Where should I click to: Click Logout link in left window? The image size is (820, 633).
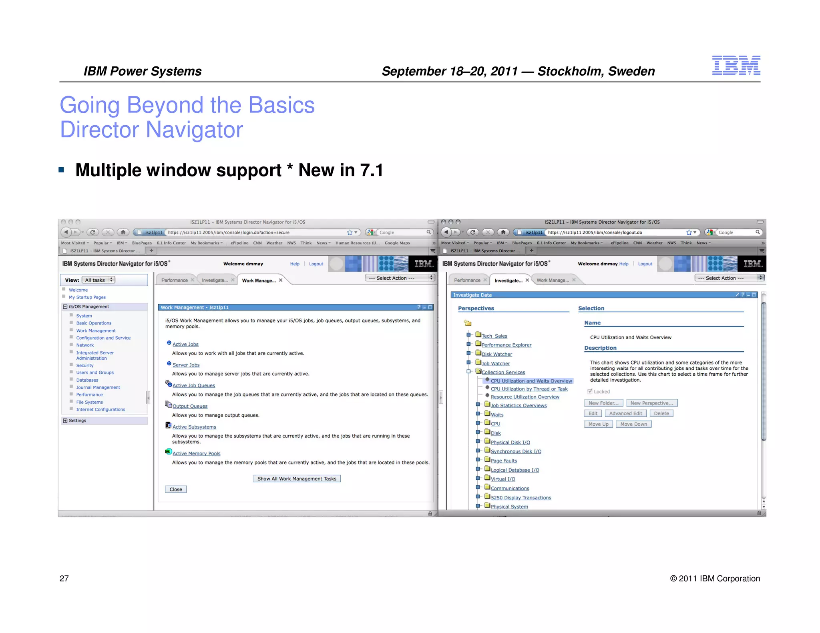316,264
